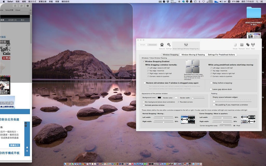The height and width of the screenshot is (166, 266).
Task: Open Spotlight search magnifier
Action: (x=257, y=2)
